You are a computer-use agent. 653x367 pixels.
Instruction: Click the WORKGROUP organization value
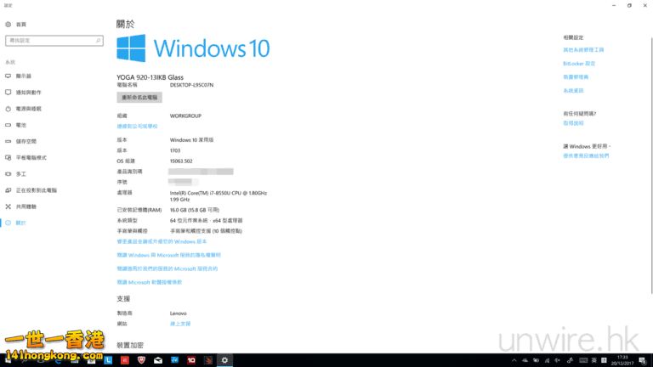click(185, 116)
